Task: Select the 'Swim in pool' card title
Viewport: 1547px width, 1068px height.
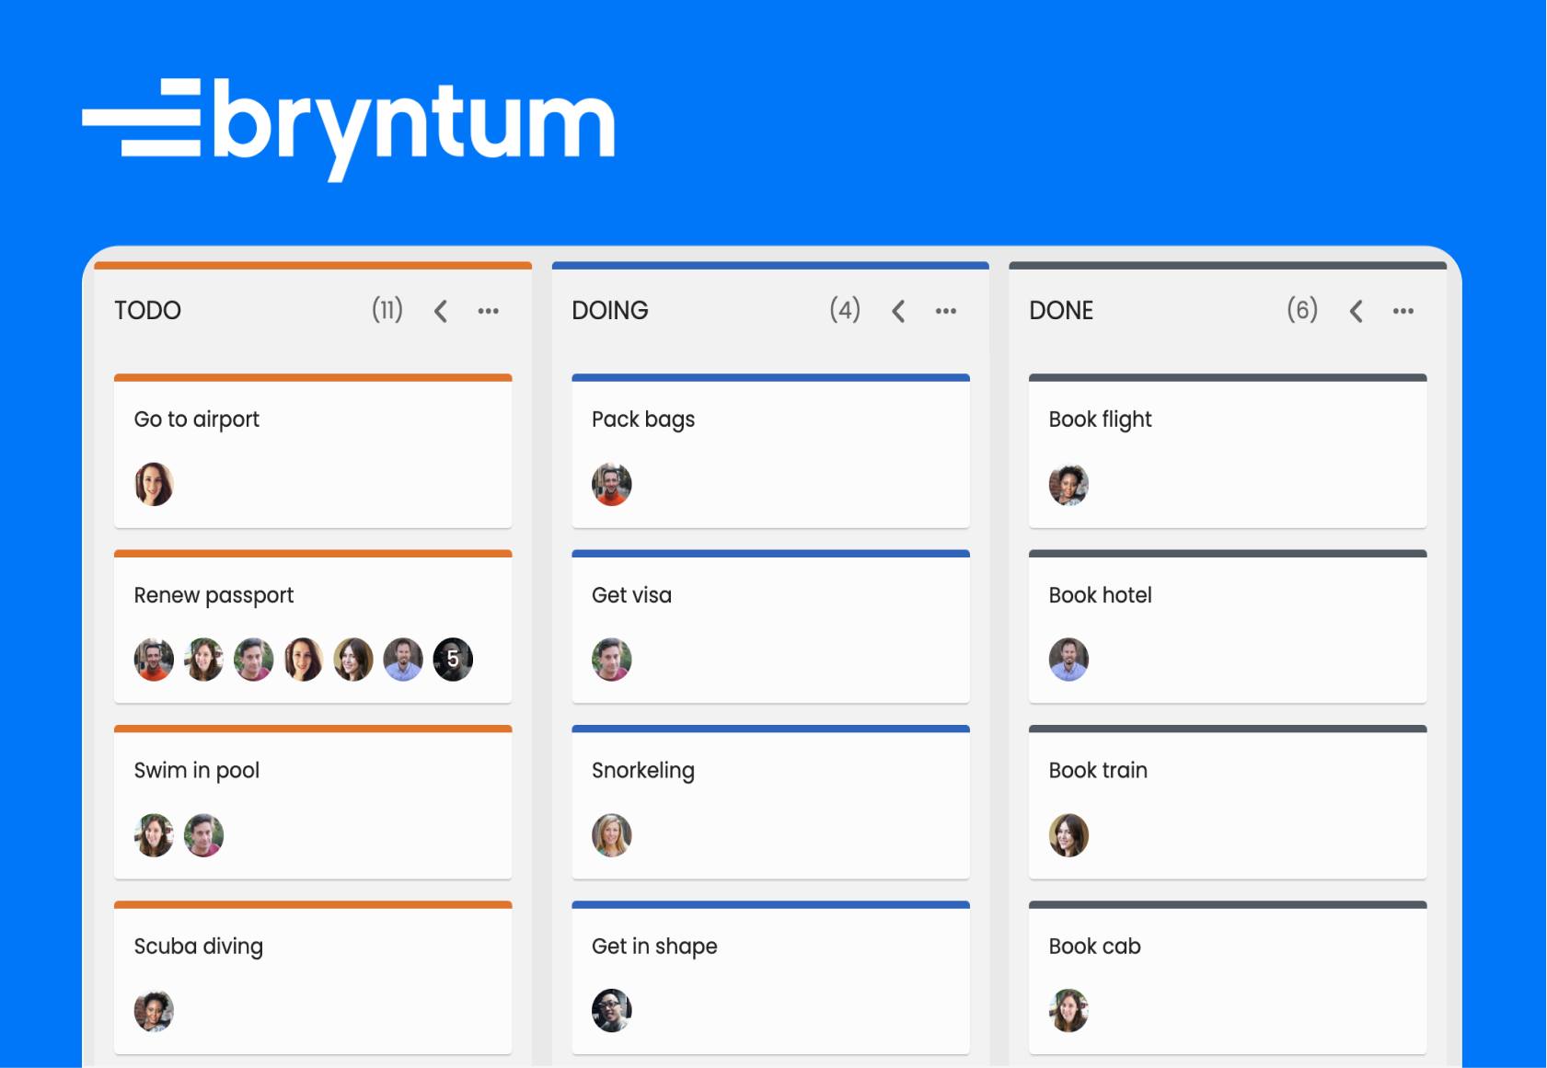Action: 197,771
